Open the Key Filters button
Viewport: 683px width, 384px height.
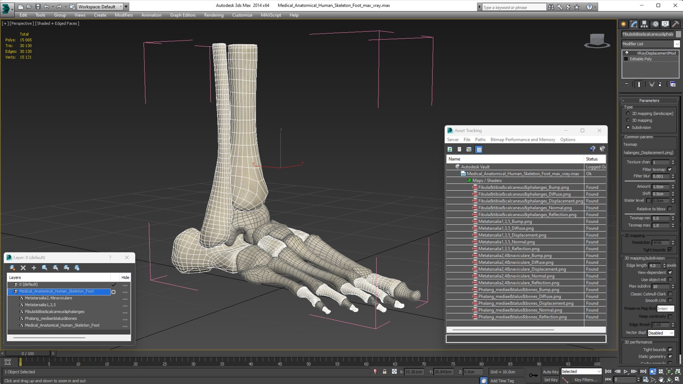click(586, 380)
